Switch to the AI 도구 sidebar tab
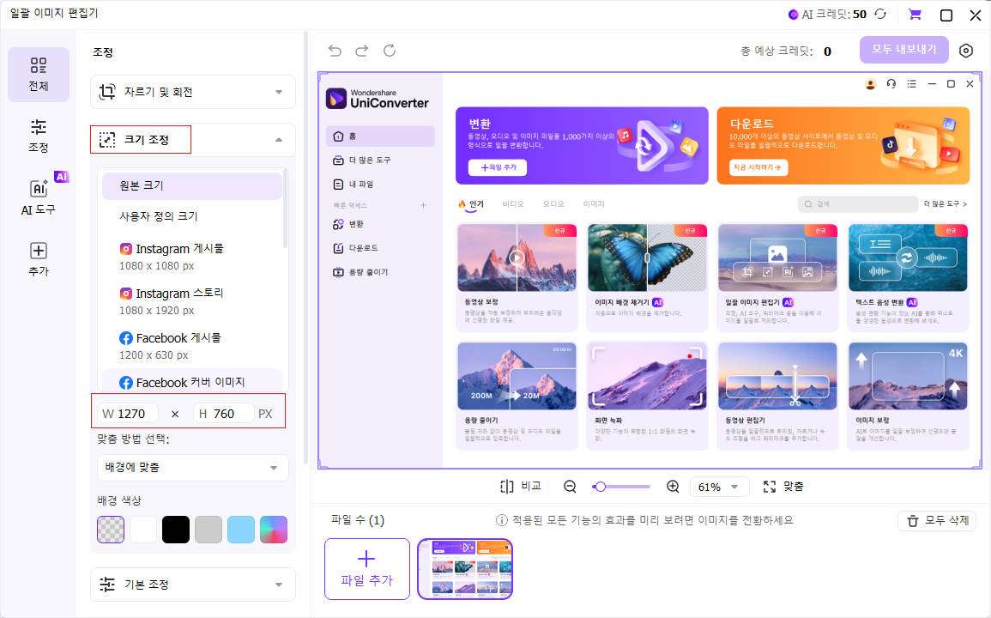 (39, 197)
